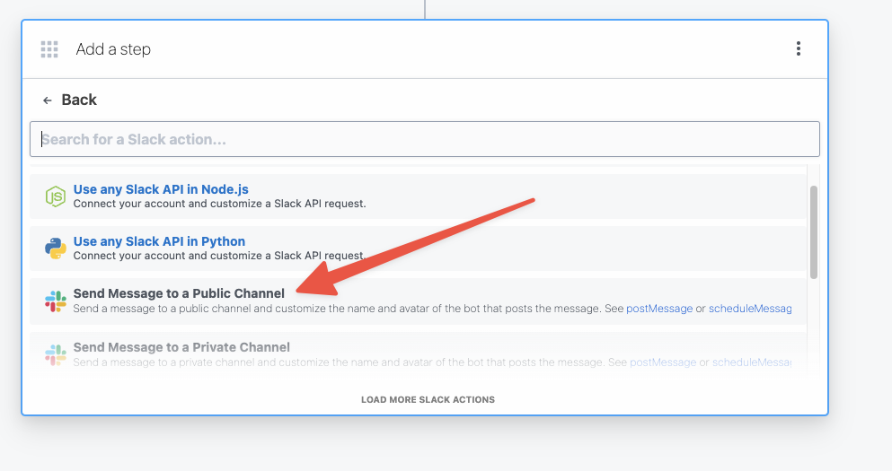Click the Python logo icon
The width and height of the screenshot is (892, 471).
point(55,249)
